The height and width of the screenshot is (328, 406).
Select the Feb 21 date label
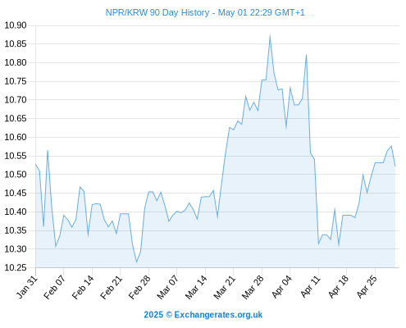[112, 288]
